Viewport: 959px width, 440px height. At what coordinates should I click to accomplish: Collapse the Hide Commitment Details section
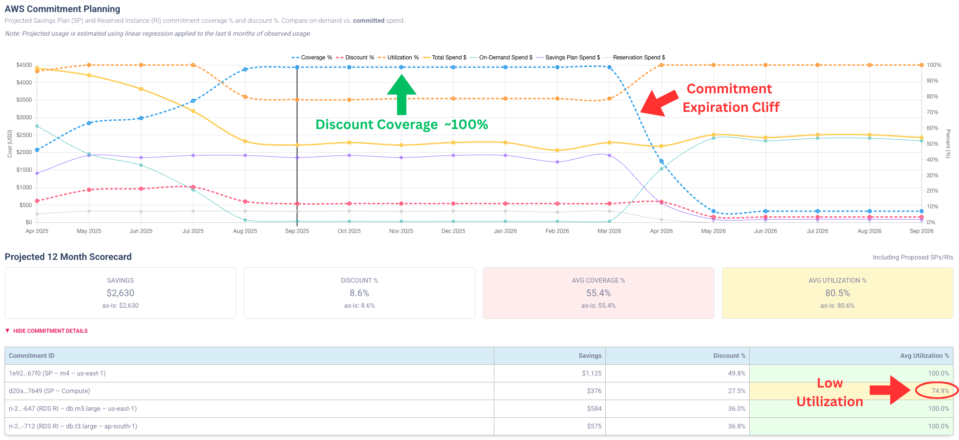[x=50, y=331]
